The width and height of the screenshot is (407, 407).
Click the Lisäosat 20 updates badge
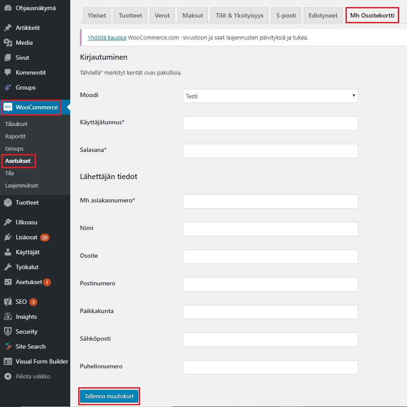pos(45,238)
